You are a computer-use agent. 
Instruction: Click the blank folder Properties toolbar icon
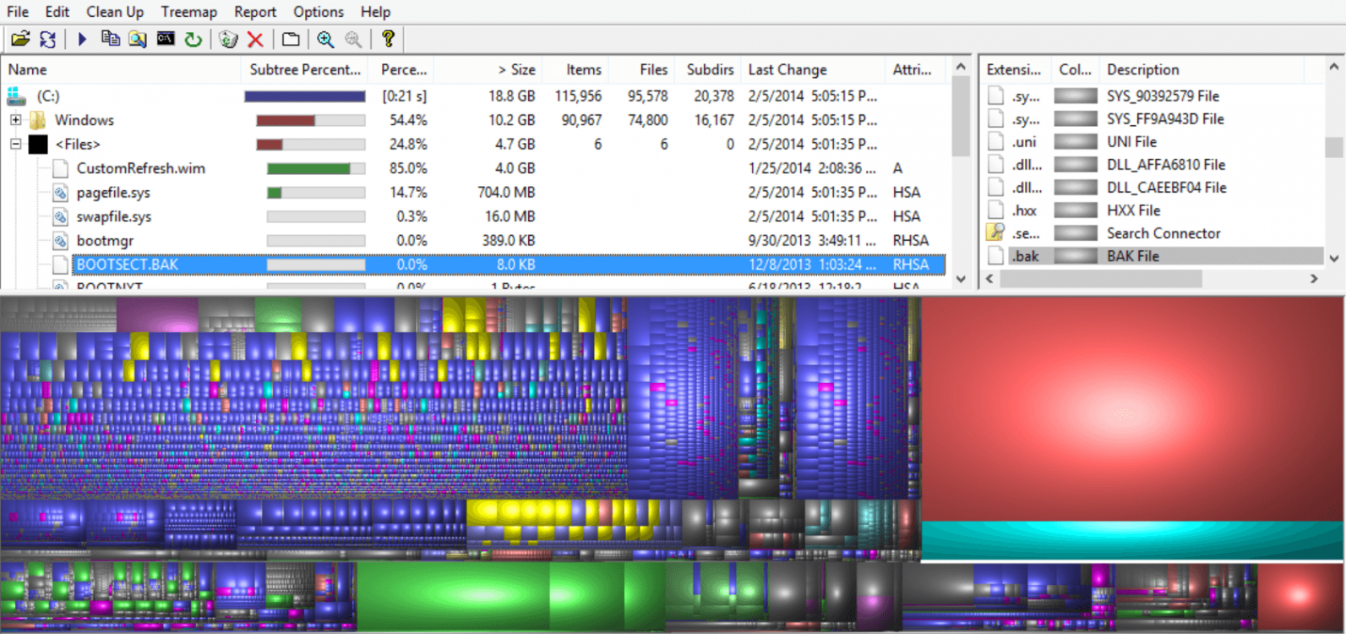pos(291,39)
